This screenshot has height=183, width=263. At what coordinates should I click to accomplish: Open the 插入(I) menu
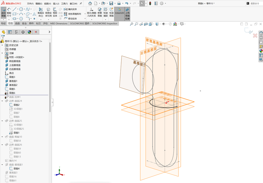coord(56,4)
